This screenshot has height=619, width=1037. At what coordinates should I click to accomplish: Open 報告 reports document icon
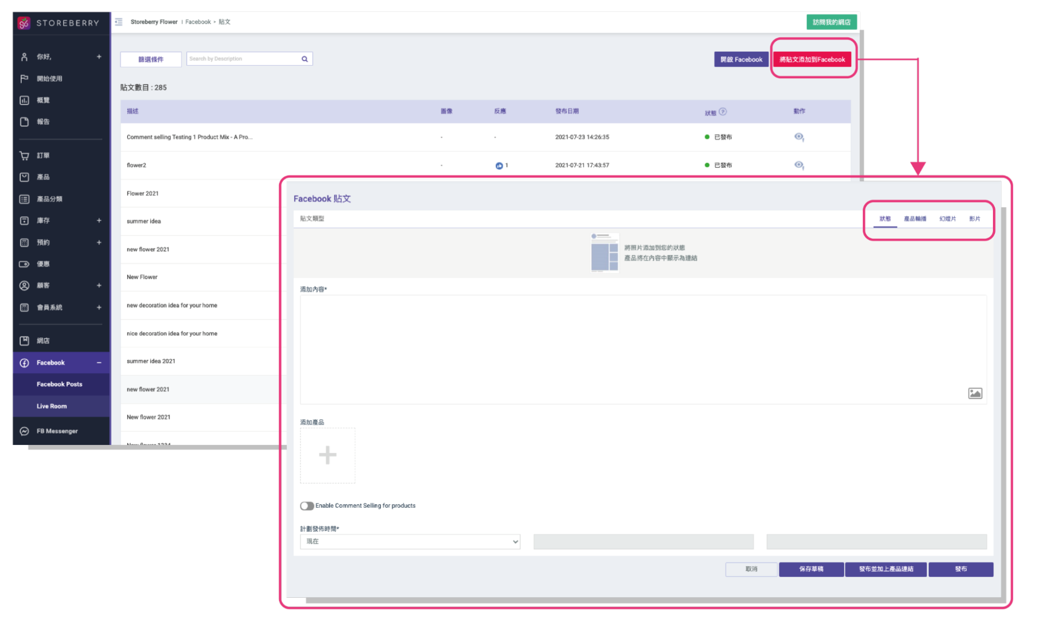[24, 122]
